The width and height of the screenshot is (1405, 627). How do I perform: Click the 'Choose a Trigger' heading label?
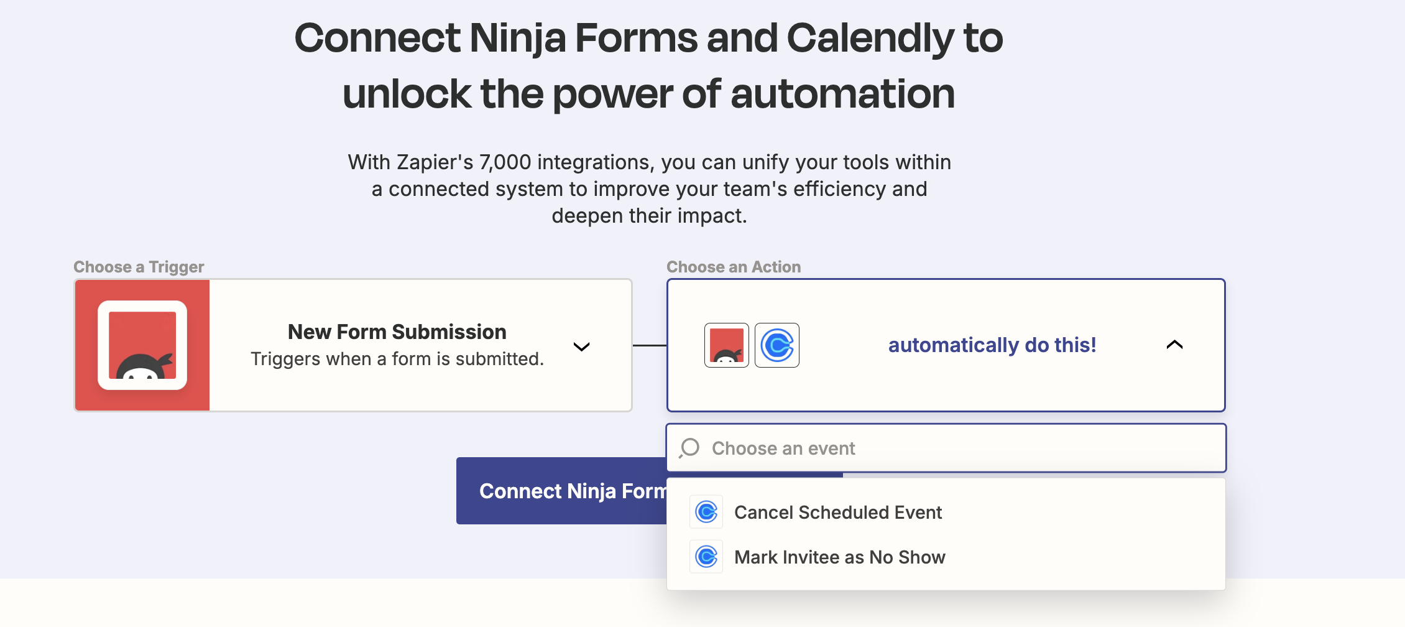click(x=138, y=267)
